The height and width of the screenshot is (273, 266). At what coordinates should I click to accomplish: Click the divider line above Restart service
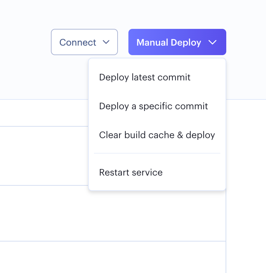(x=157, y=153)
